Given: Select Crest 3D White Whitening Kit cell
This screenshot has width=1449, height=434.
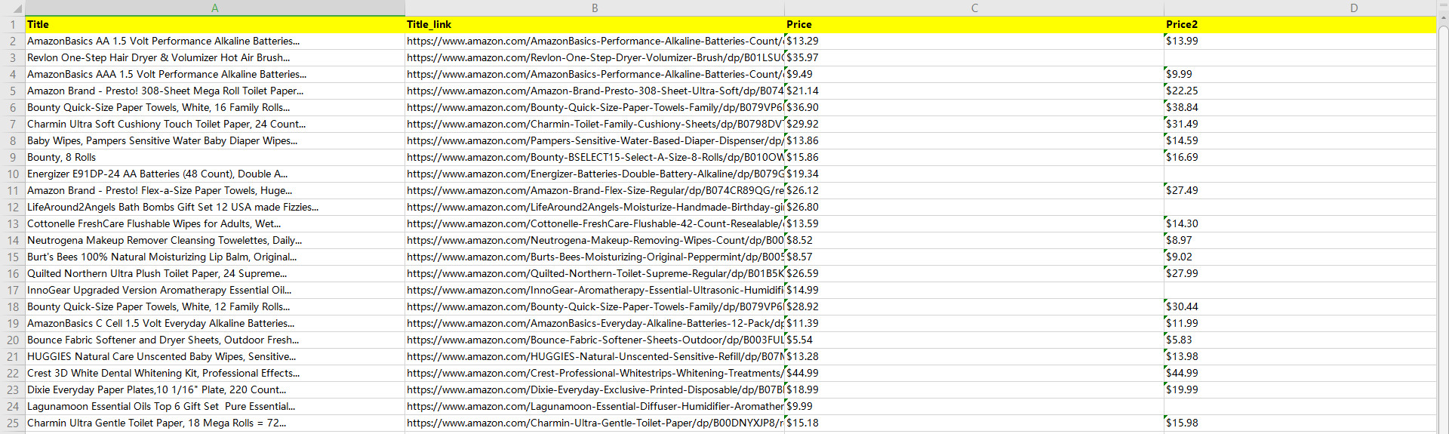Looking at the screenshot, I should point(215,373).
